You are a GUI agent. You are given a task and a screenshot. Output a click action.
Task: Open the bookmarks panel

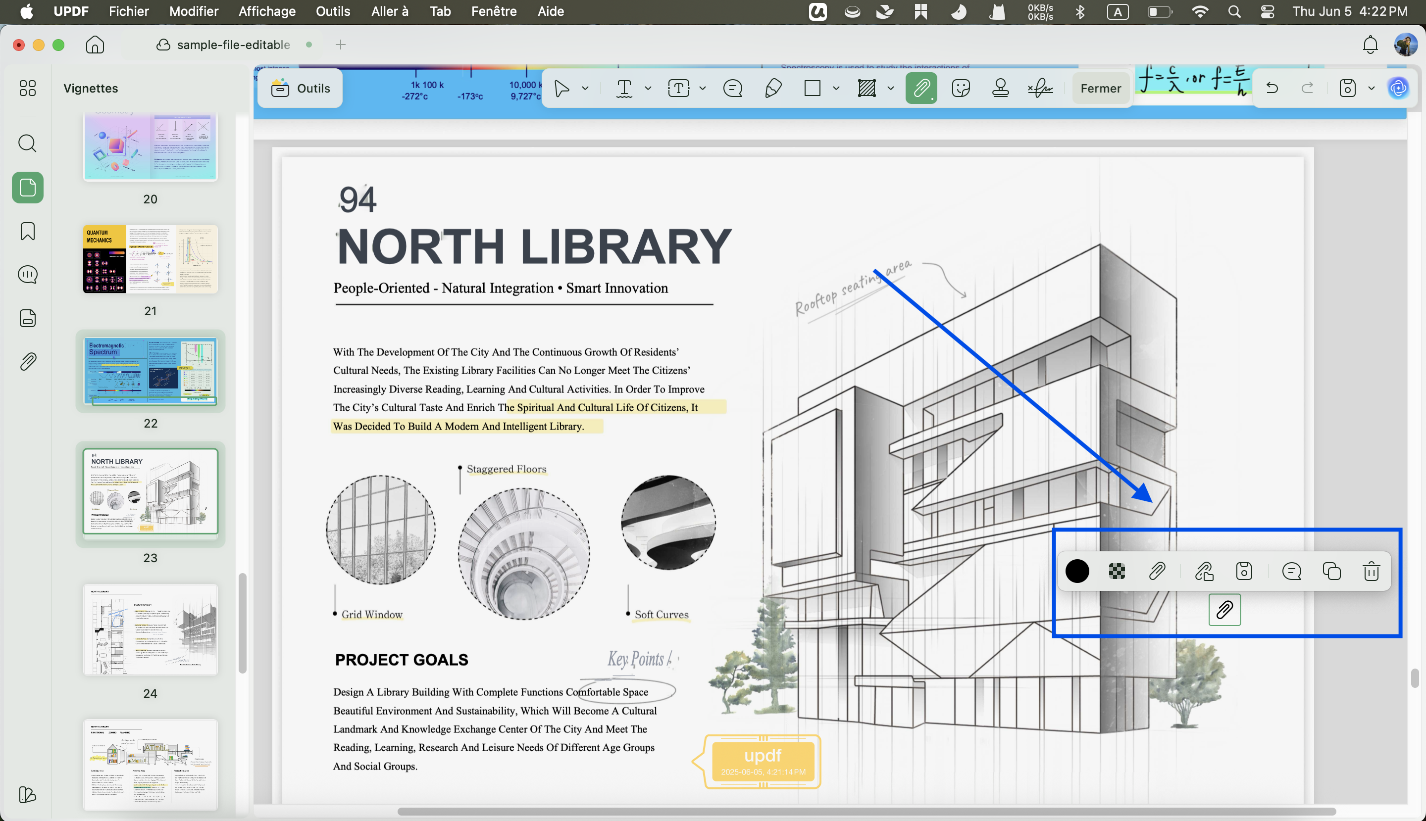(x=28, y=231)
